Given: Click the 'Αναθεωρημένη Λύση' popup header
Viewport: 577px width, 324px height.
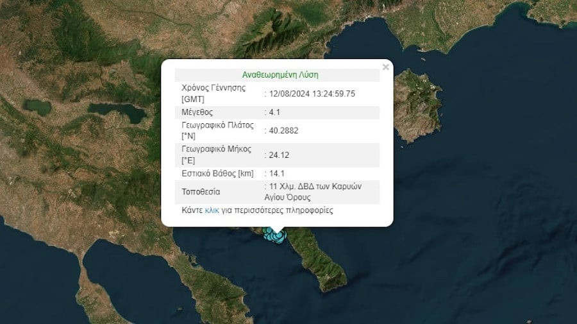Looking at the screenshot, I should click(280, 74).
